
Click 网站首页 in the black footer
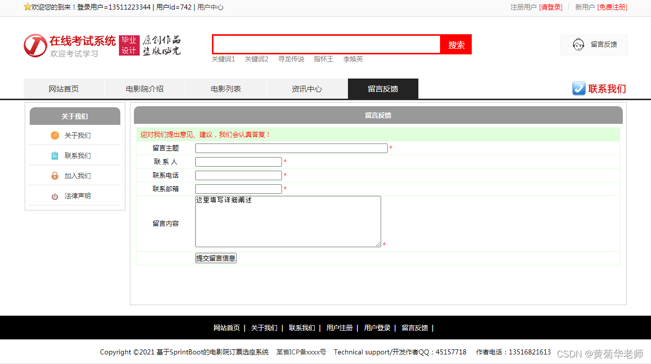click(x=227, y=328)
